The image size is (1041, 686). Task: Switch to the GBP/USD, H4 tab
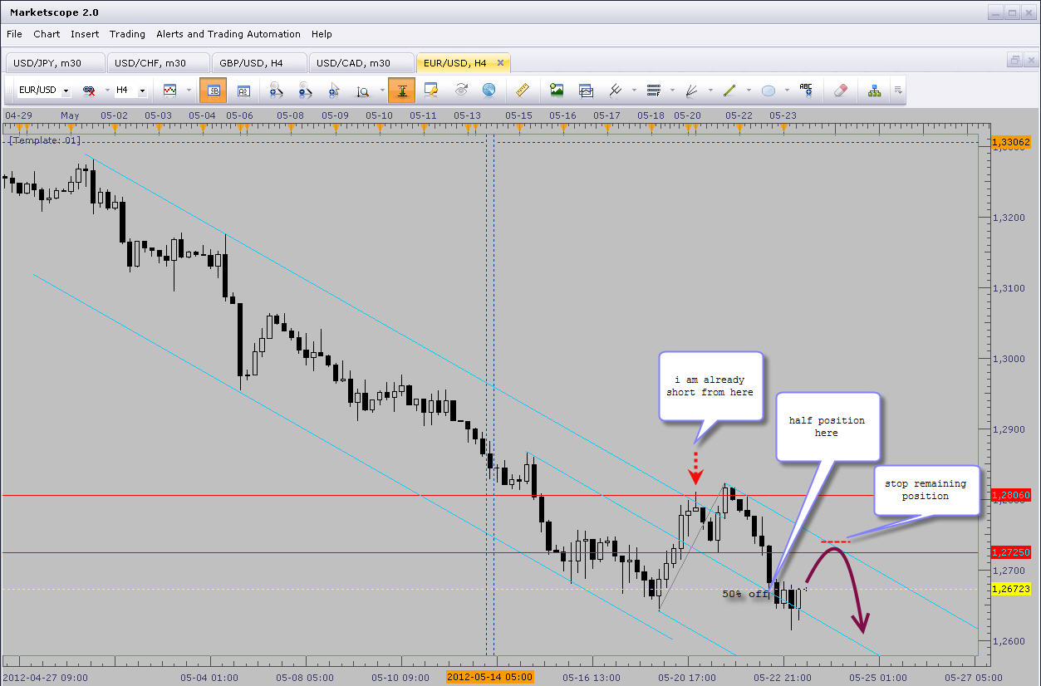point(258,63)
